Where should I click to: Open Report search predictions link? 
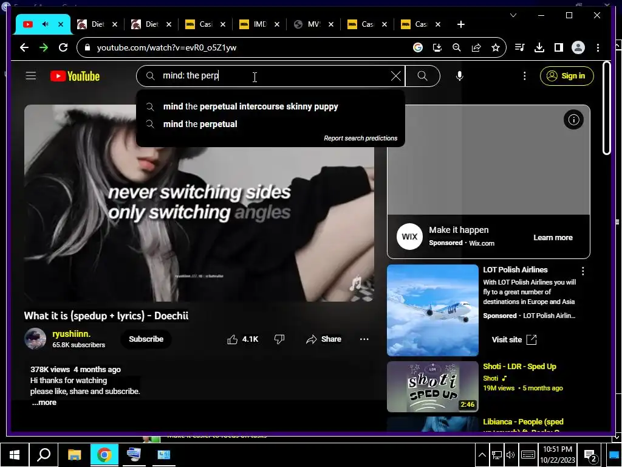360,138
